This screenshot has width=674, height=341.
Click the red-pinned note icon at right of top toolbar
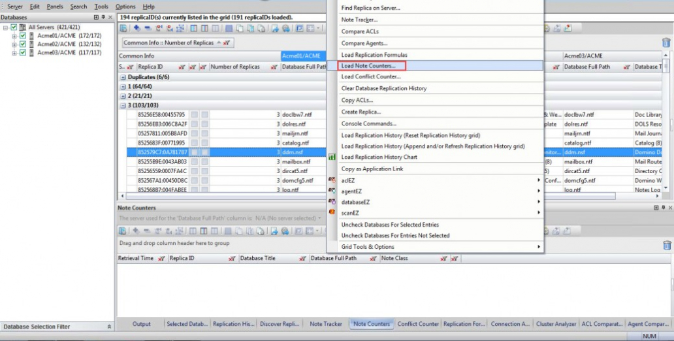568,28
